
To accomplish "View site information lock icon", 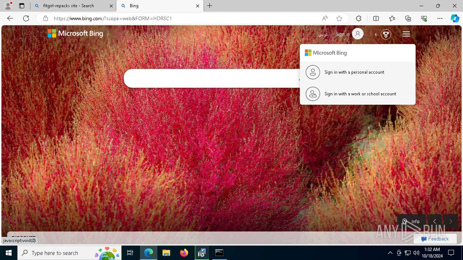I will 45,18.
